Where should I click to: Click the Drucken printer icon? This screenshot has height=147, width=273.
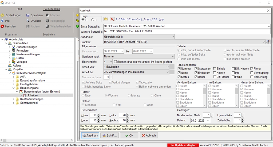28,21
